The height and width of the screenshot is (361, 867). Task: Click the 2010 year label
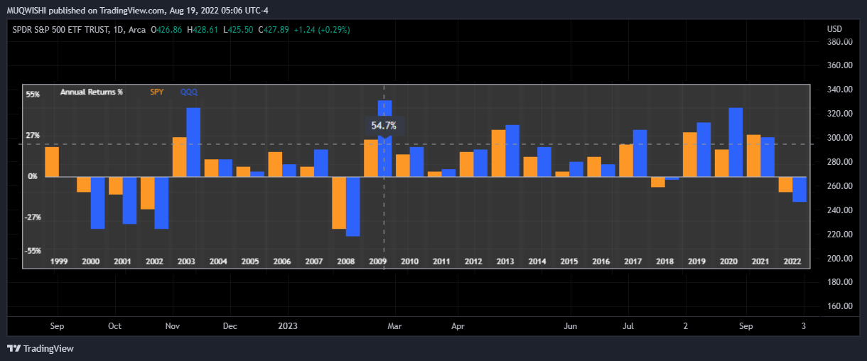coord(409,262)
